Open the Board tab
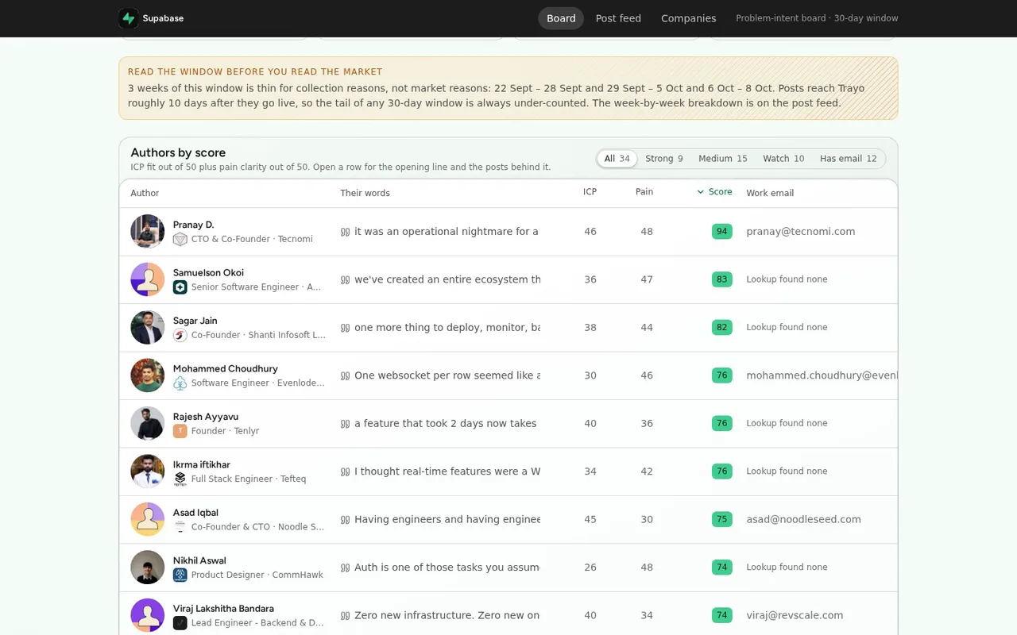 [561, 18]
